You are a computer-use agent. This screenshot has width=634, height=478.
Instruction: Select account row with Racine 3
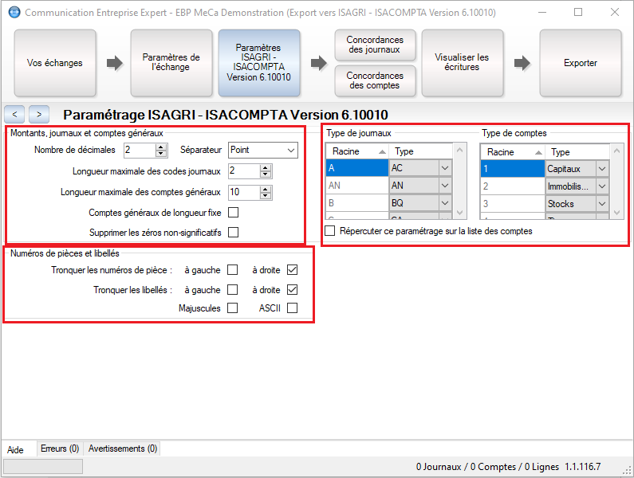[513, 204]
